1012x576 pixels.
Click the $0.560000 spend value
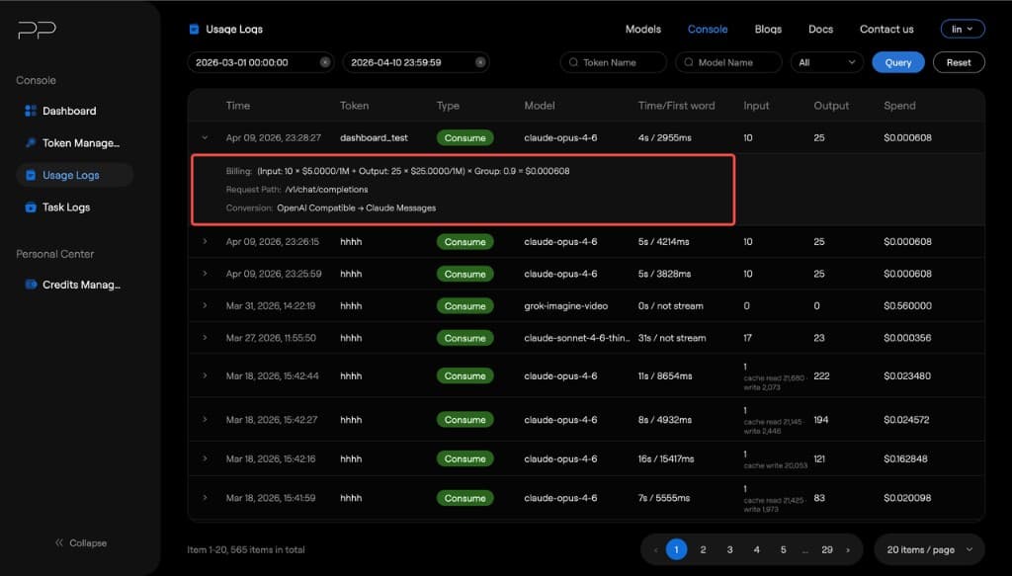coord(907,306)
